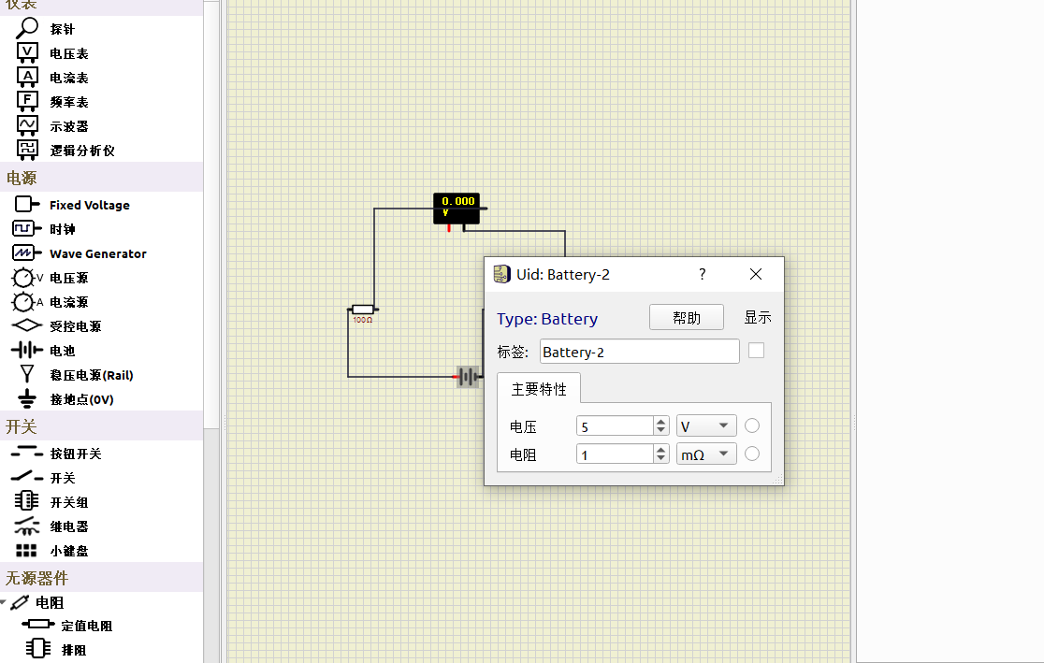
Task: Select the 电压表 voltmeter component
Action: coord(28,53)
